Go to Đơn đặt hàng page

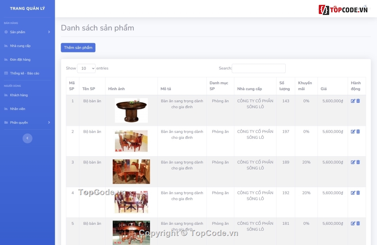(20, 59)
